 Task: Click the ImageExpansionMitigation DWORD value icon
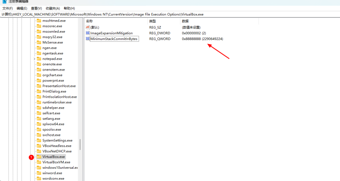point(88,33)
